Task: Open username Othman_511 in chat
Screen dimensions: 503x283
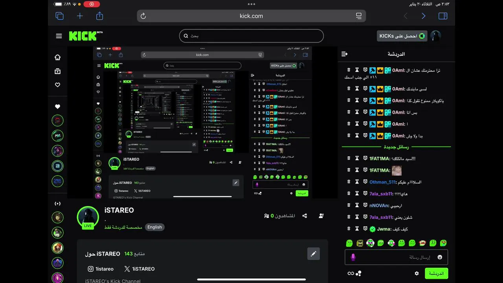Action: (x=383, y=182)
